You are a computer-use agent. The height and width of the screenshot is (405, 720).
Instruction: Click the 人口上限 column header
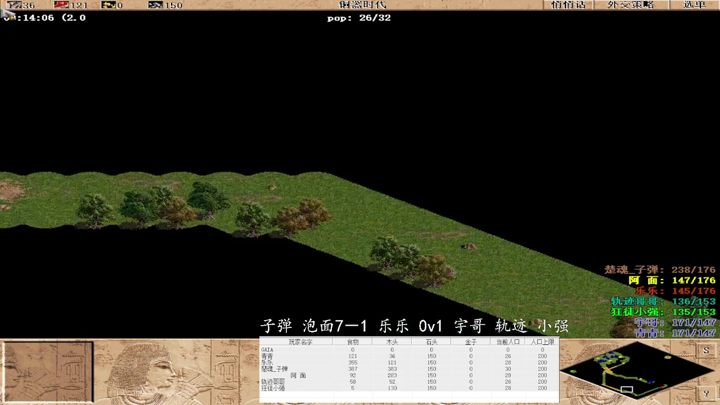point(542,342)
